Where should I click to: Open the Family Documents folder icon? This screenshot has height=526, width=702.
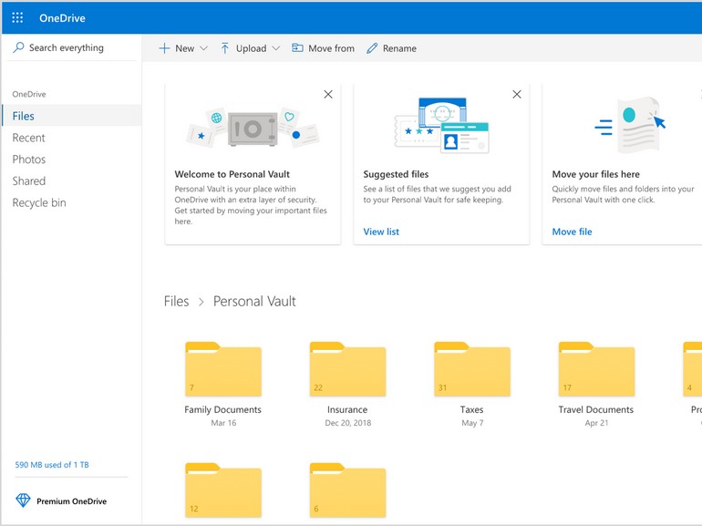(223, 369)
